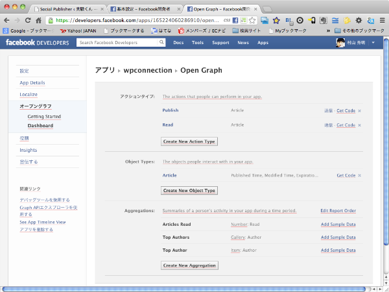The width and height of the screenshot is (389, 292).
Task: Open the Tools menu
Action: [x=198, y=42]
